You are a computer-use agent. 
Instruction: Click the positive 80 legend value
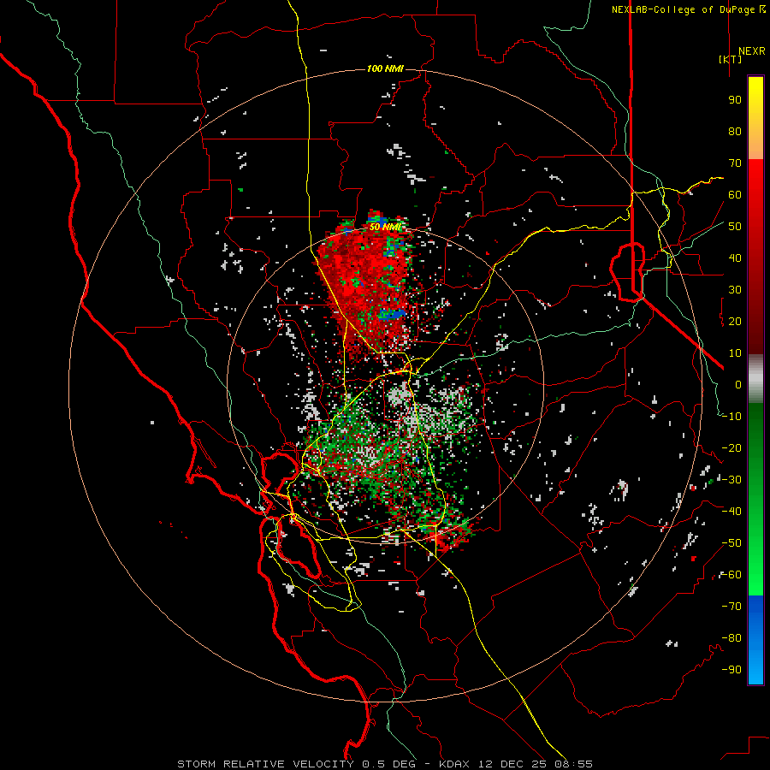735,131
